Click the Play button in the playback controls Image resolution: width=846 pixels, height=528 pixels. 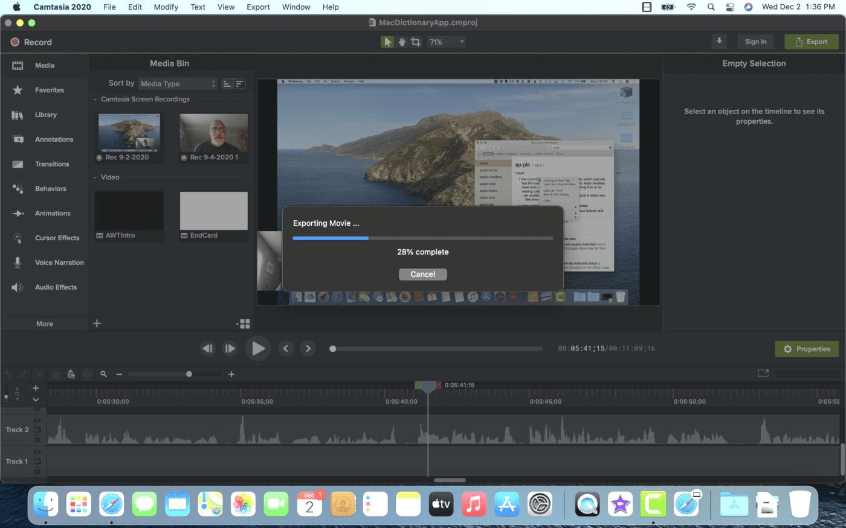tap(258, 348)
